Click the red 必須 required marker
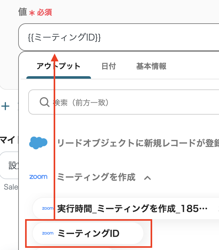Viewport: 219px width, 250px height. click(45, 13)
